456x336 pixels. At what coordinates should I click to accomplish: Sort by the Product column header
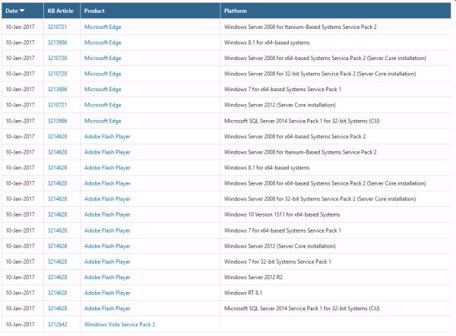click(x=95, y=11)
